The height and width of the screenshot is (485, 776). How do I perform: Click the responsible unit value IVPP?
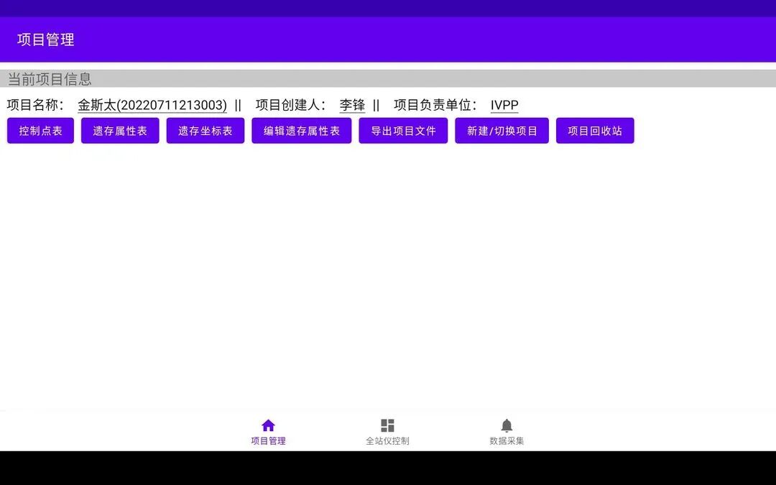504,105
